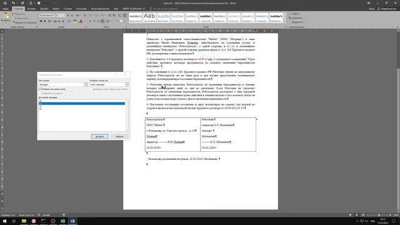Image resolution: width=400 pixels, height=225 pixels.
Task: Open line spacing options
Action: (x=108, y=21)
